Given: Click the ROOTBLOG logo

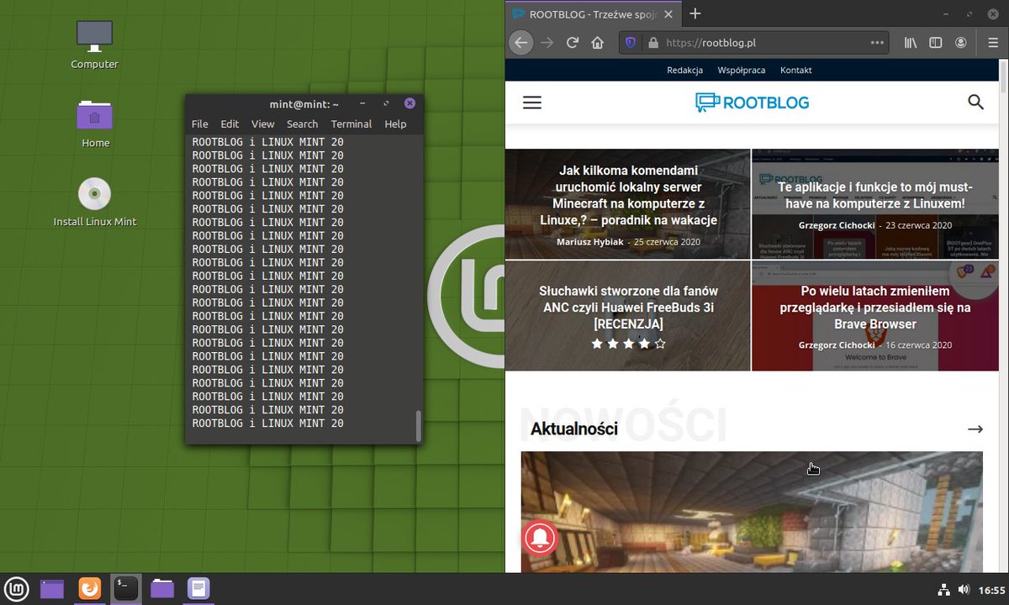Looking at the screenshot, I should pos(752,103).
